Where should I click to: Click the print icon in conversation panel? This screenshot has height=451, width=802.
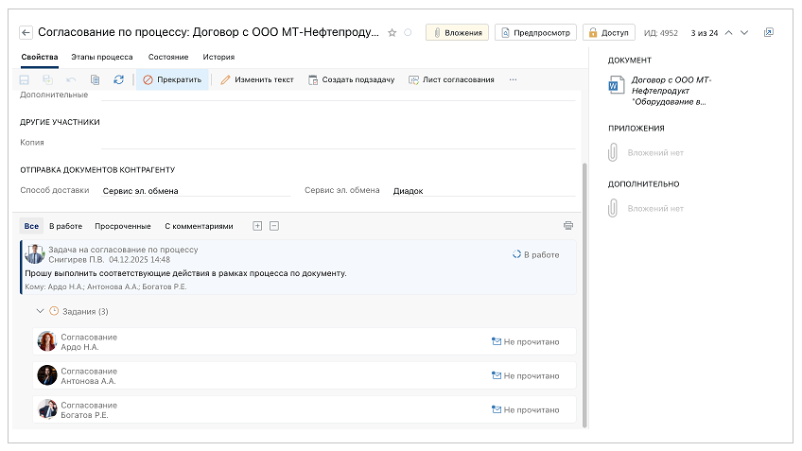point(567,226)
